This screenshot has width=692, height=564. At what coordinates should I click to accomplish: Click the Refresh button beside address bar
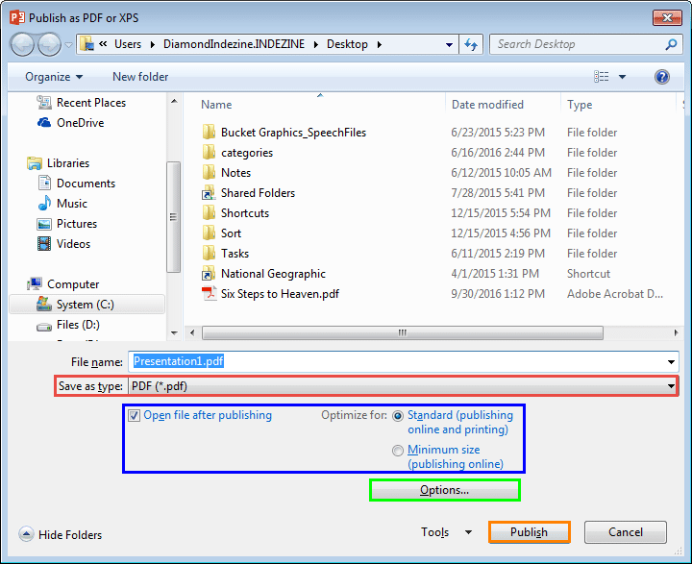[471, 44]
